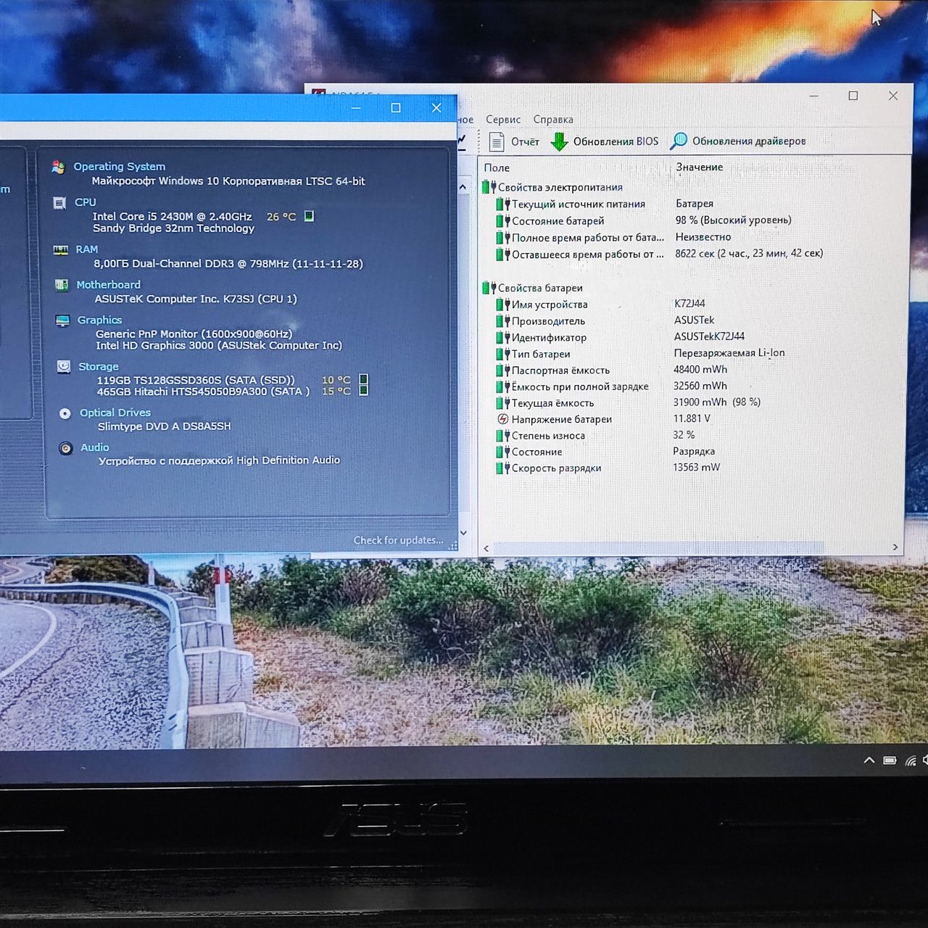Click the Speccy scrollbar up arrow
The height and width of the screenshot is (928, 928).
tap(463, 187)
